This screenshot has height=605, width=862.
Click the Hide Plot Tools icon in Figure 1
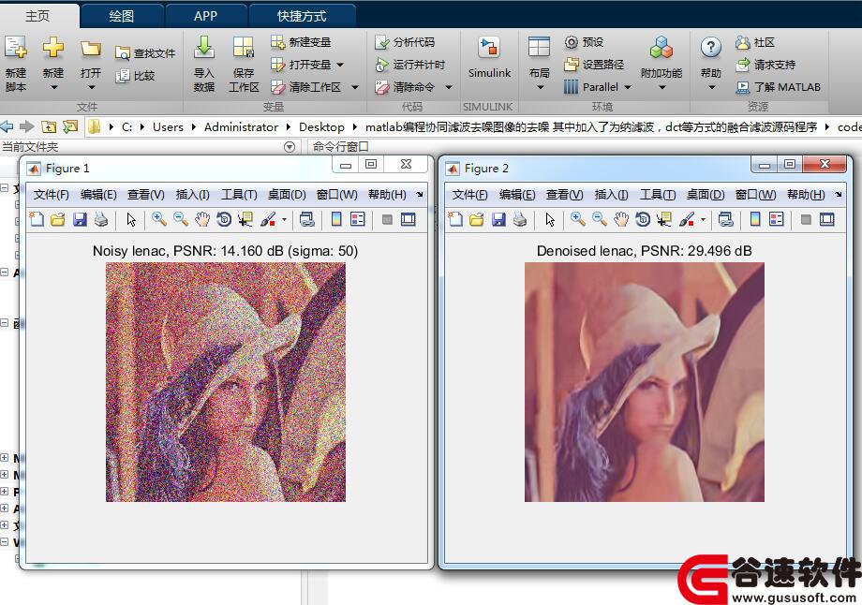coord(387,219)
